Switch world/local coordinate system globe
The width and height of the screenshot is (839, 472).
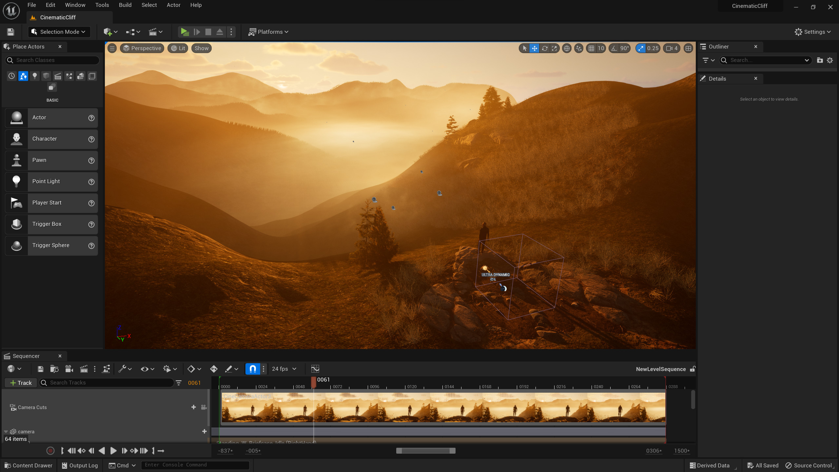[567, 48]
